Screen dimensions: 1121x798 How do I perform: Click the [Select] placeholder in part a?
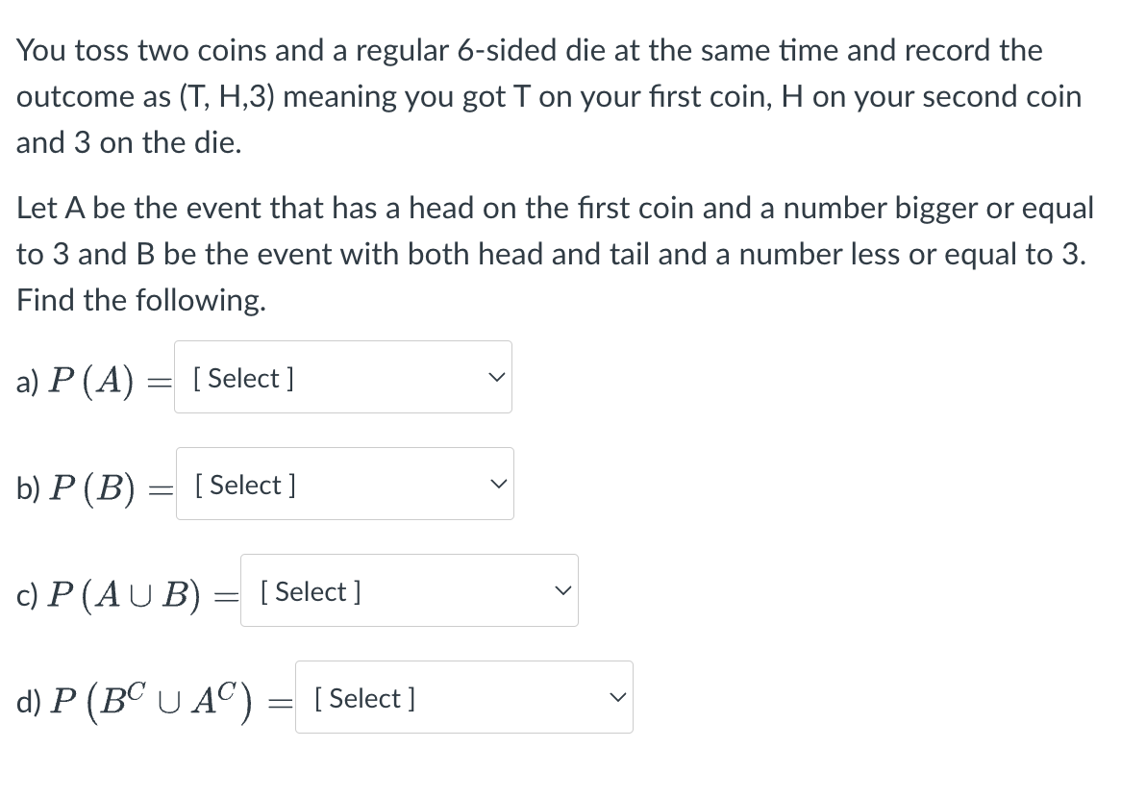(x=240, y=378)
